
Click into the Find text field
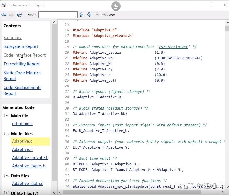[x=58, y=15]
